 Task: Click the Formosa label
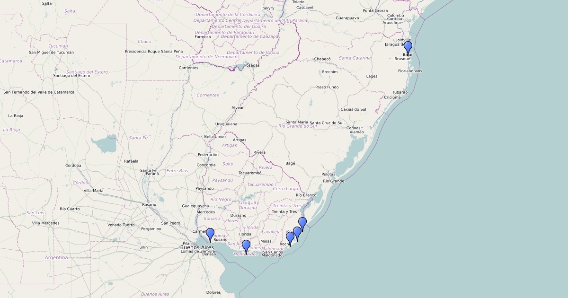coord(203,36)
